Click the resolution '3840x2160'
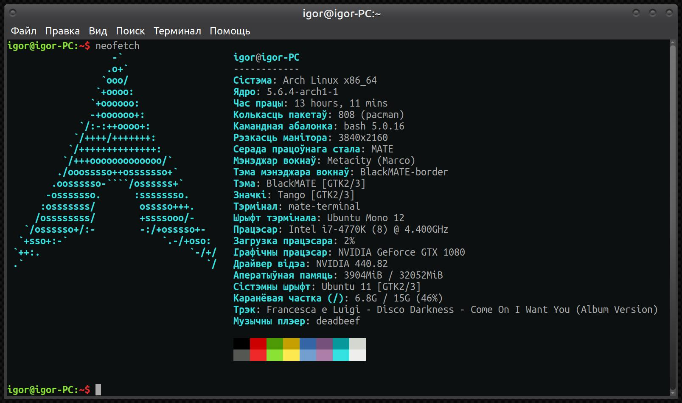Image resolution: width=682 pixels, height=403 pixels. coord(363,138)
